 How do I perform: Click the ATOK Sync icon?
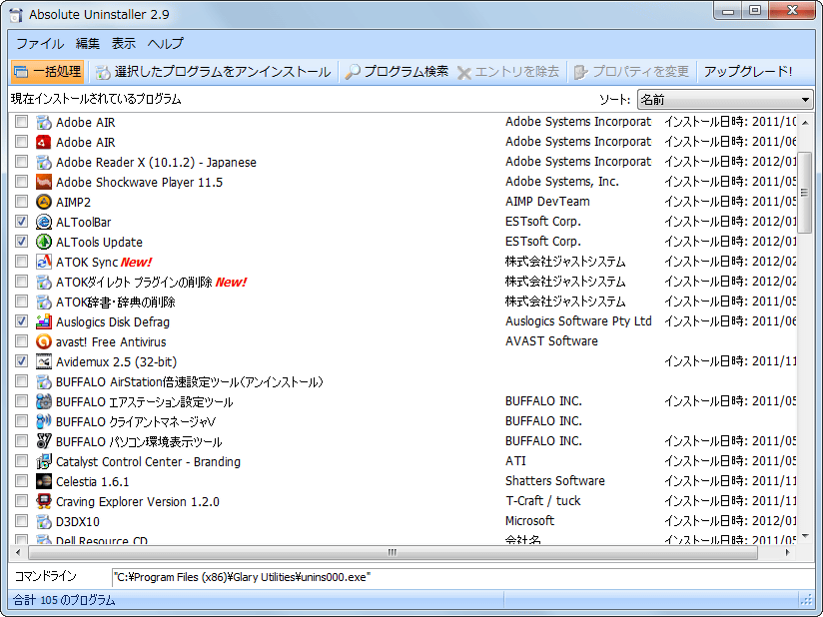click(44, 262)
